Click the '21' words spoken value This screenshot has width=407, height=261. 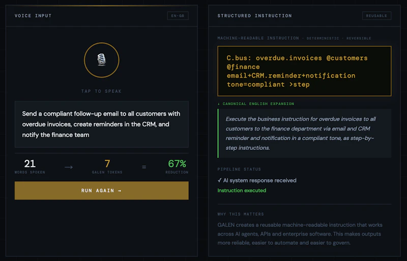pyautogui.click(x=30, y=164)
